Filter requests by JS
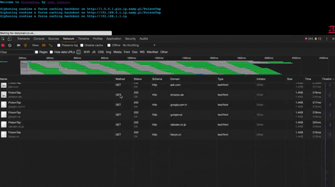The width and height of the screenshot is (335, 187). (93, 52)
